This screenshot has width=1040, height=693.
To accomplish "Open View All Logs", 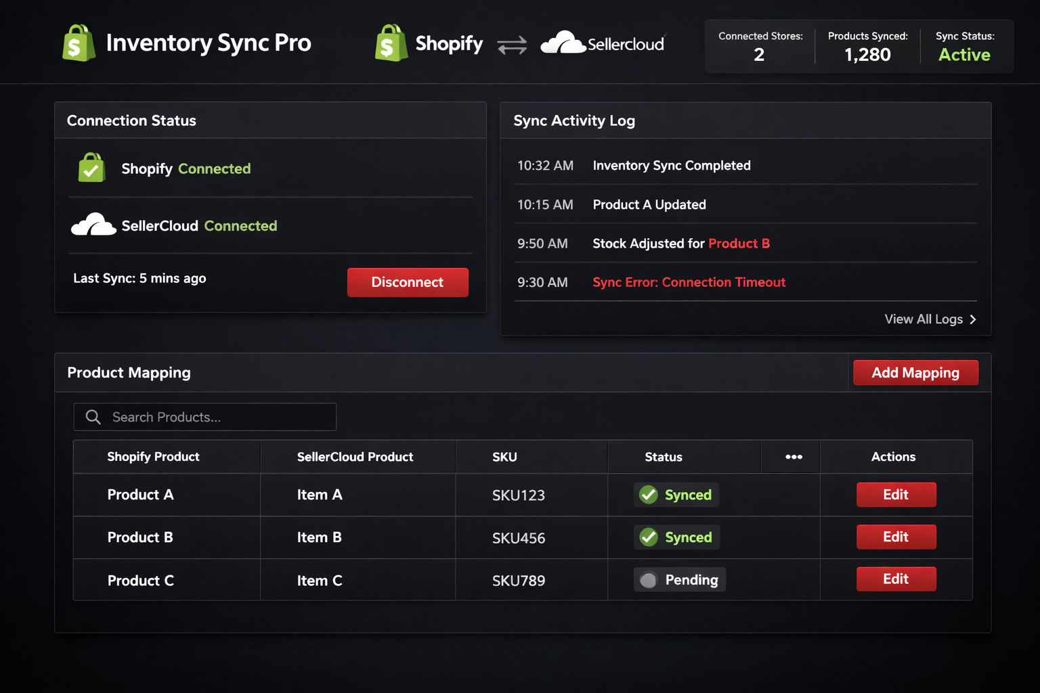I will [x=924, y=319].
